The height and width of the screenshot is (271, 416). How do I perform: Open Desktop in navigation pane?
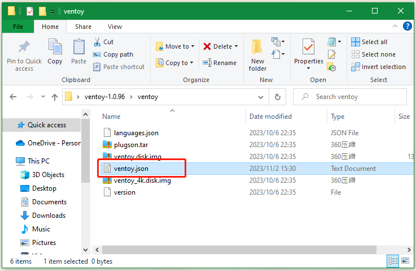(38, 188)
